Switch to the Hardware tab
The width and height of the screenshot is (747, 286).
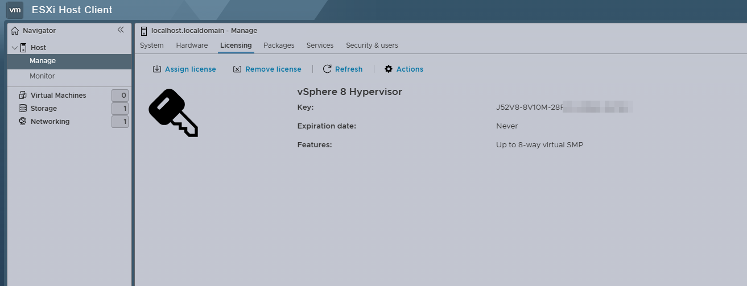[192, 45]
